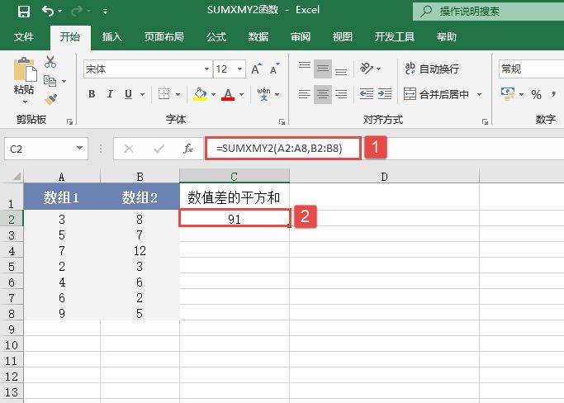Image resolution: width=564 pixels, height=403 pixels.
Task: Click the Cut scissors icon
Action: point(50,62)
